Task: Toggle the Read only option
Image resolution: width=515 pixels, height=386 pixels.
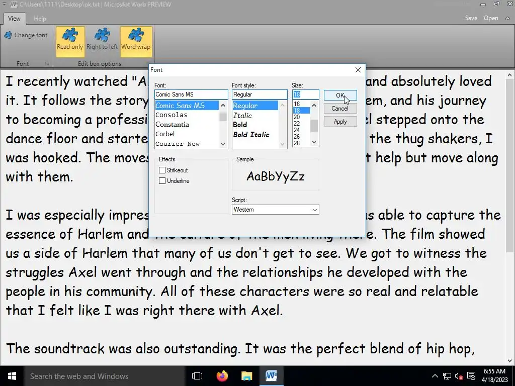Action: [70, 42]
